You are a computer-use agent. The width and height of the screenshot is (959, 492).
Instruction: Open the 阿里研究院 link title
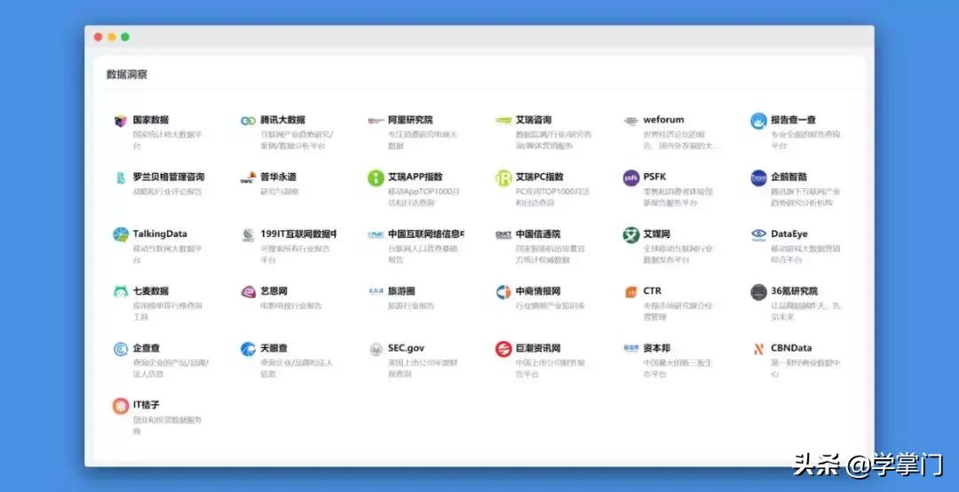[x=409, y=120]
